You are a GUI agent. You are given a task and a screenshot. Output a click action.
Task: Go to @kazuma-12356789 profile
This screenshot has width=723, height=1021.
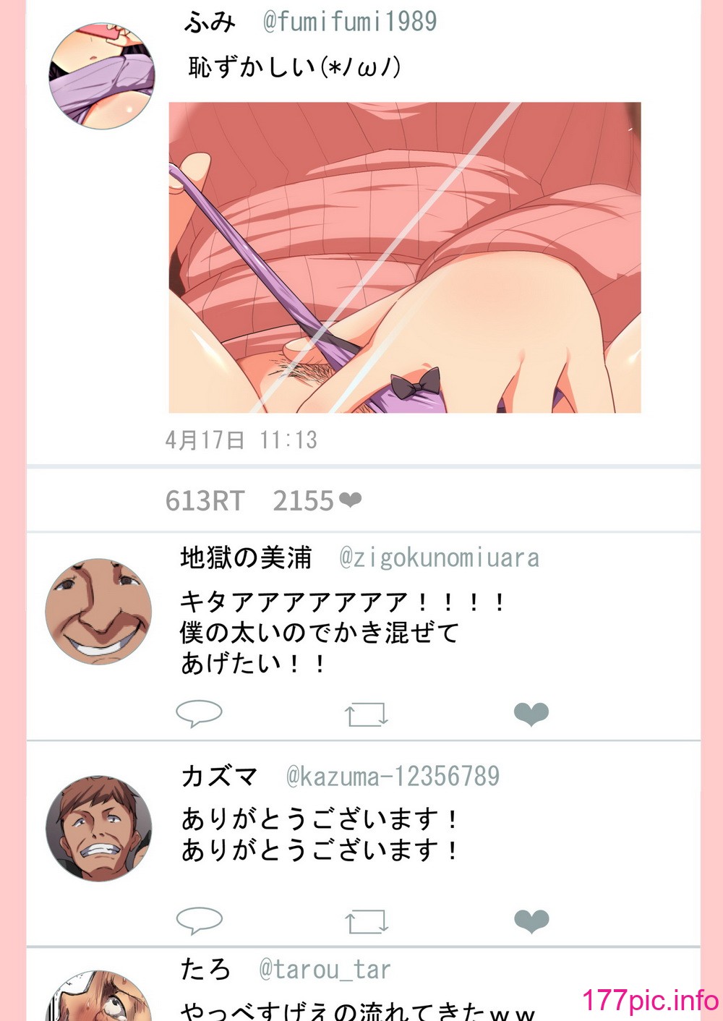[x=393, y=776]
